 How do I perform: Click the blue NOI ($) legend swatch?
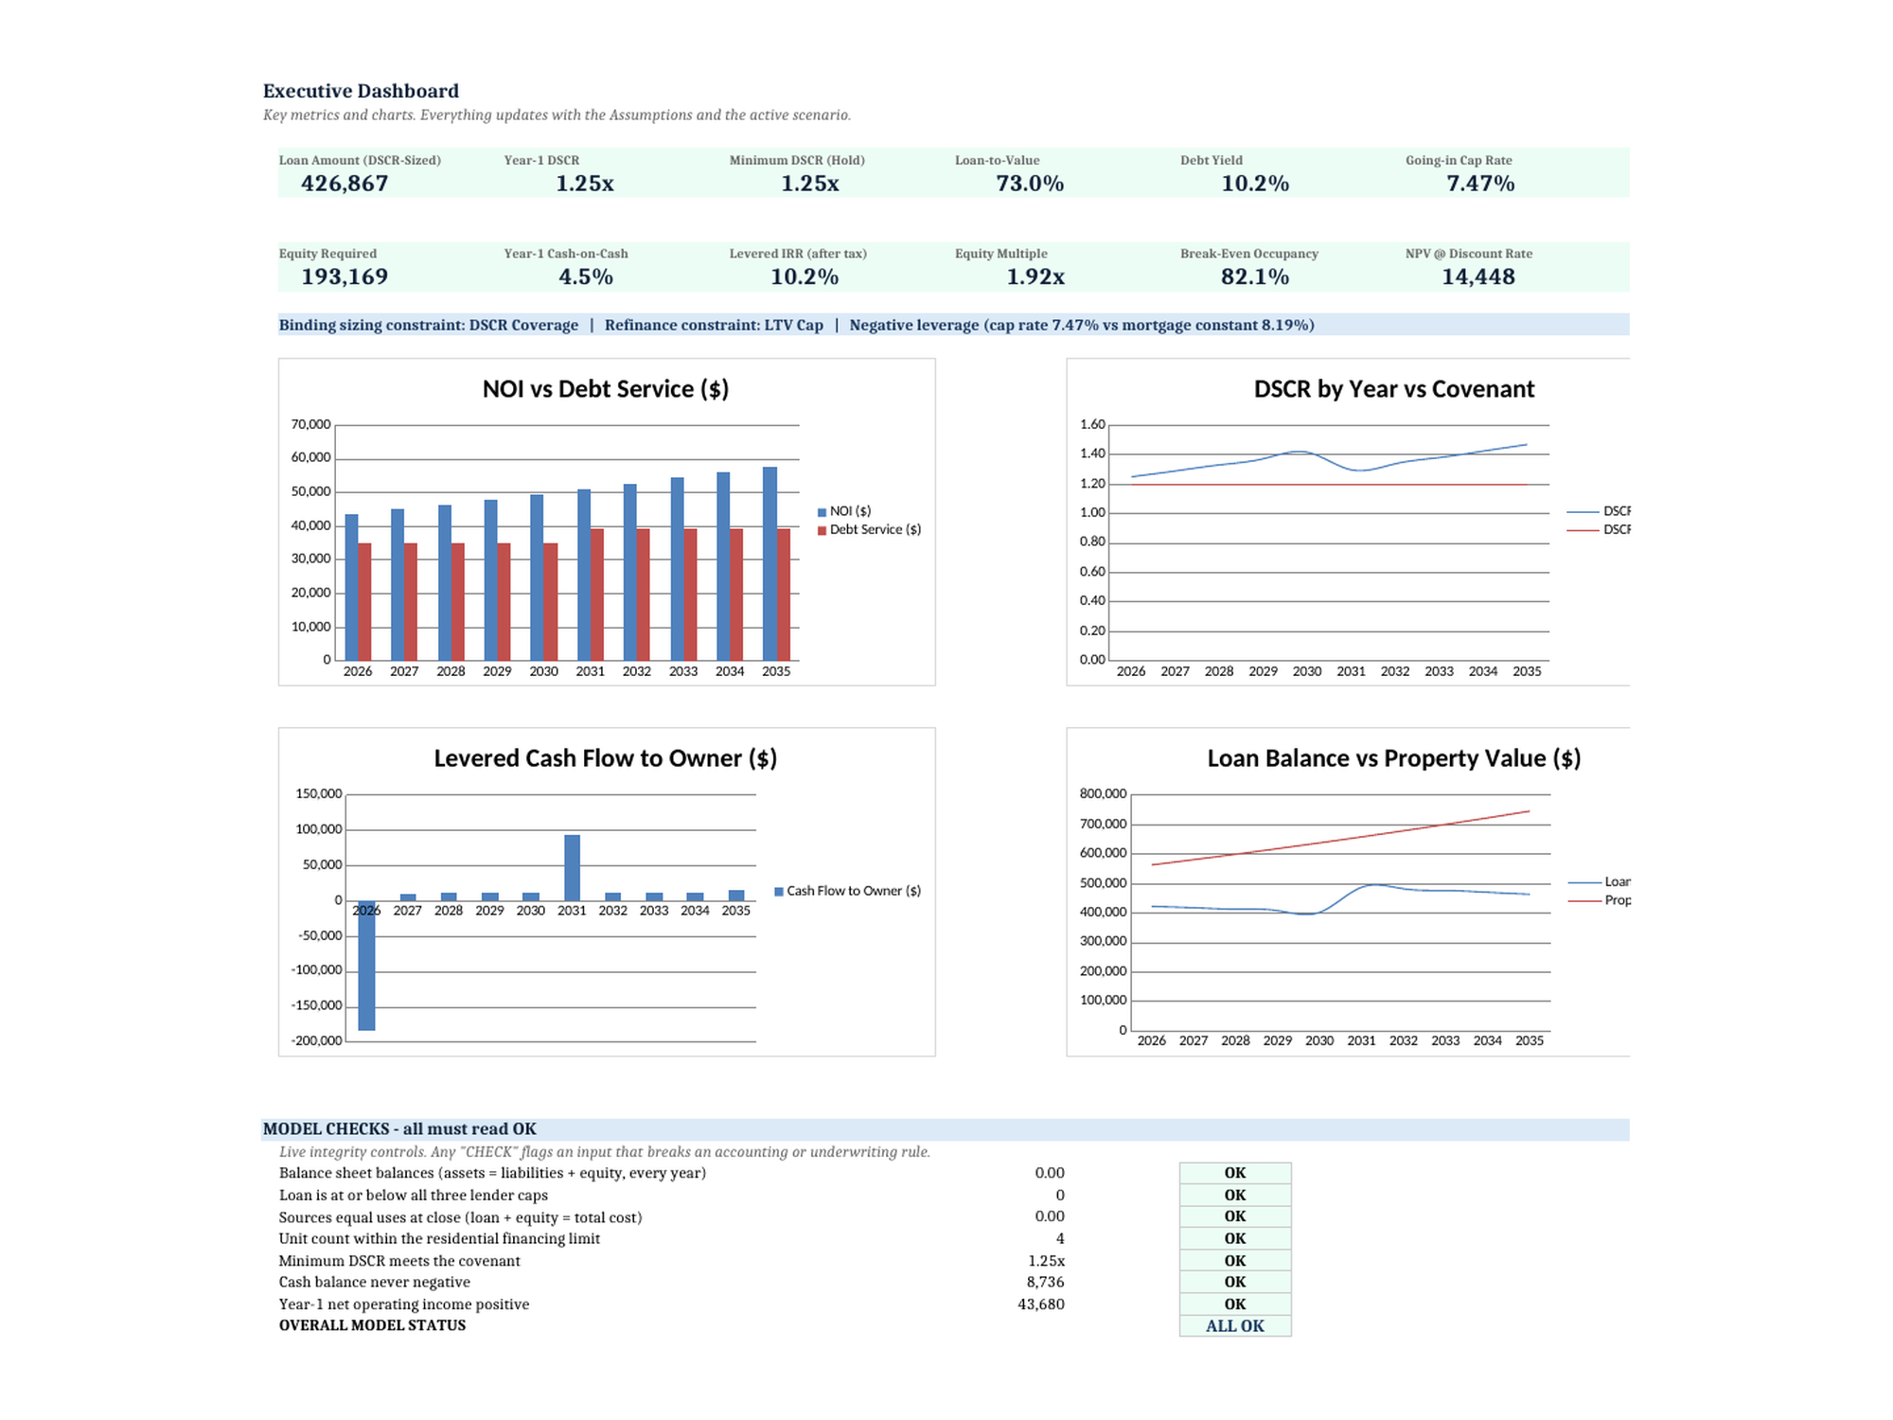(x=822, y=512)
